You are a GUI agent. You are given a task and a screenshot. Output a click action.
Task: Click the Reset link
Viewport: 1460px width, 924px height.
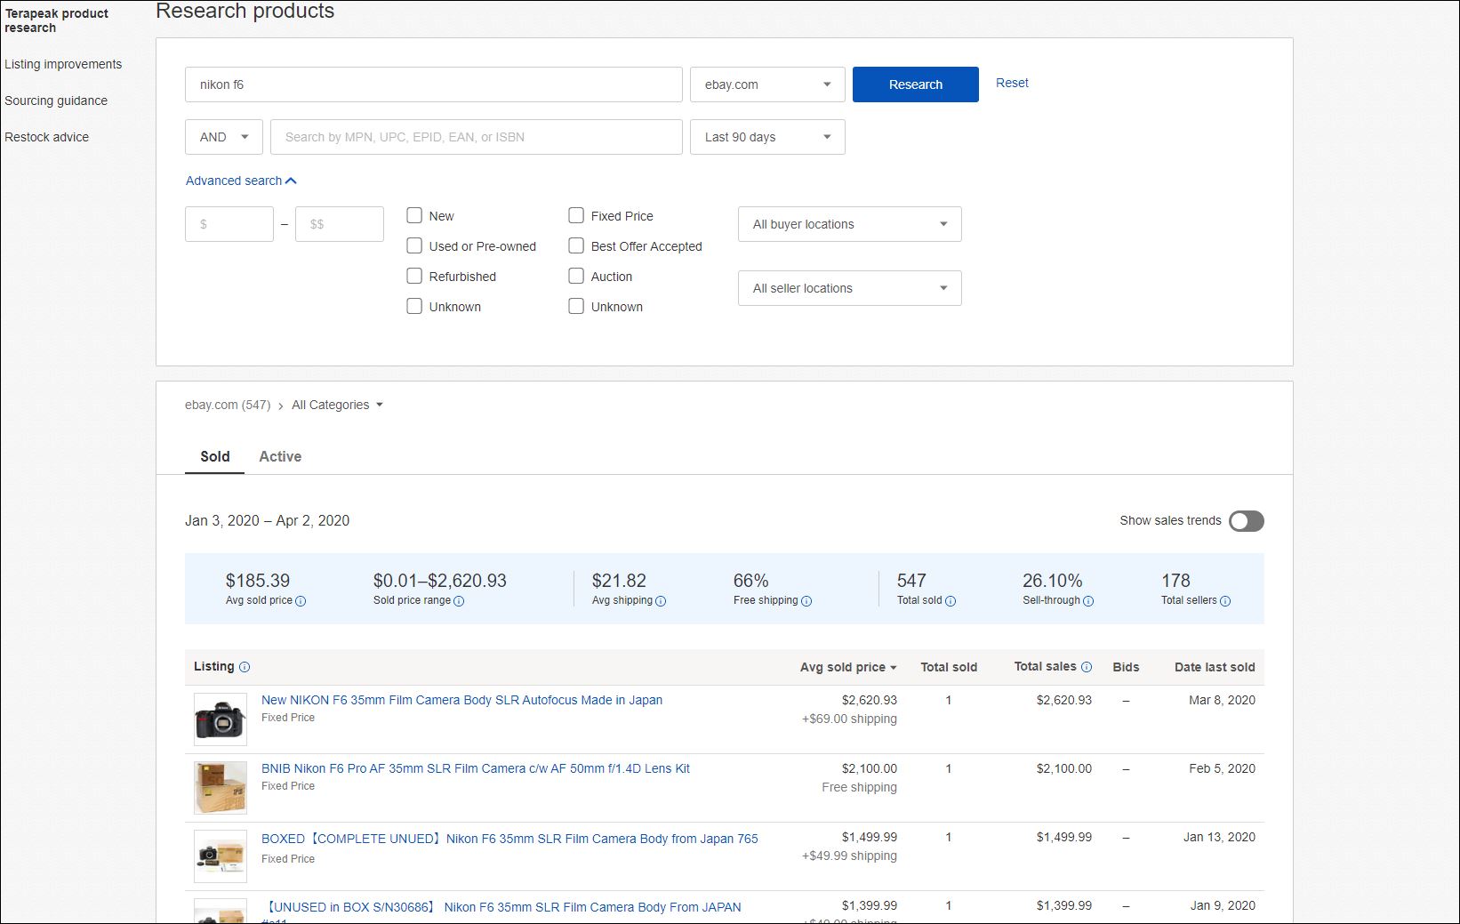(1012, 83)
